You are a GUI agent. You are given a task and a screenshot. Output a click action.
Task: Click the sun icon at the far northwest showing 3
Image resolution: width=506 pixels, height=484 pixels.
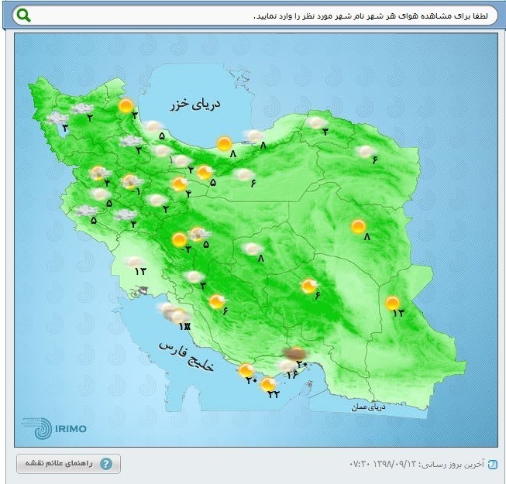[x=126, y=106]
